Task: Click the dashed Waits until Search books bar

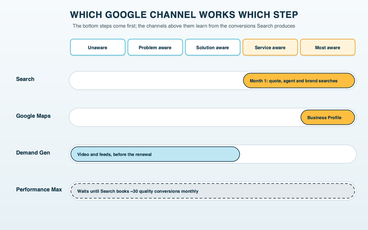Action: click(213, 191)
